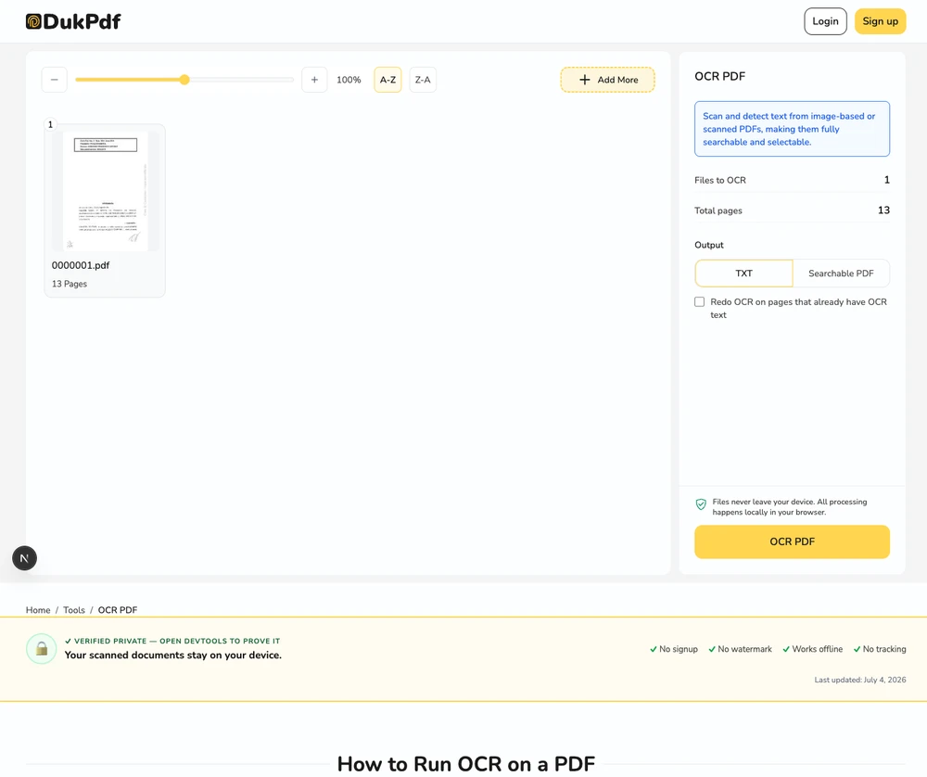Viewport: 927px width, 777px height.
Task: Click the green shield privacy icon
Action: tap(701, 504)
